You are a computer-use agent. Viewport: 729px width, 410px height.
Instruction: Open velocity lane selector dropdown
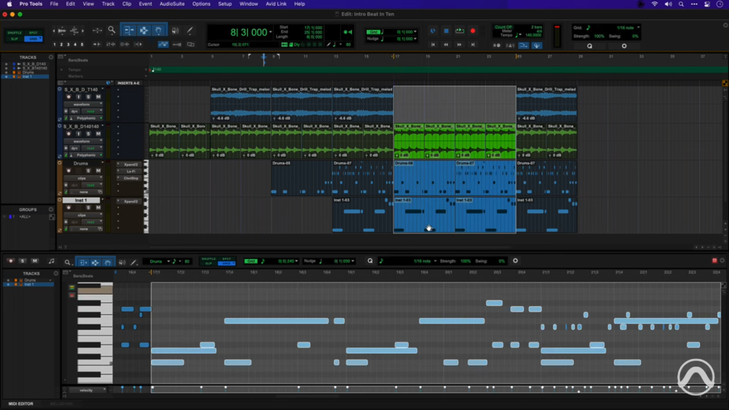[88, 390]
